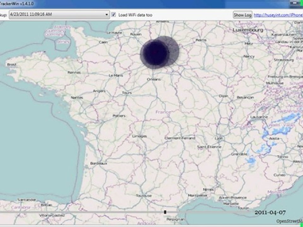Open the huseyint.com iPhone link

pyautogui.click(x=278, y=15)
